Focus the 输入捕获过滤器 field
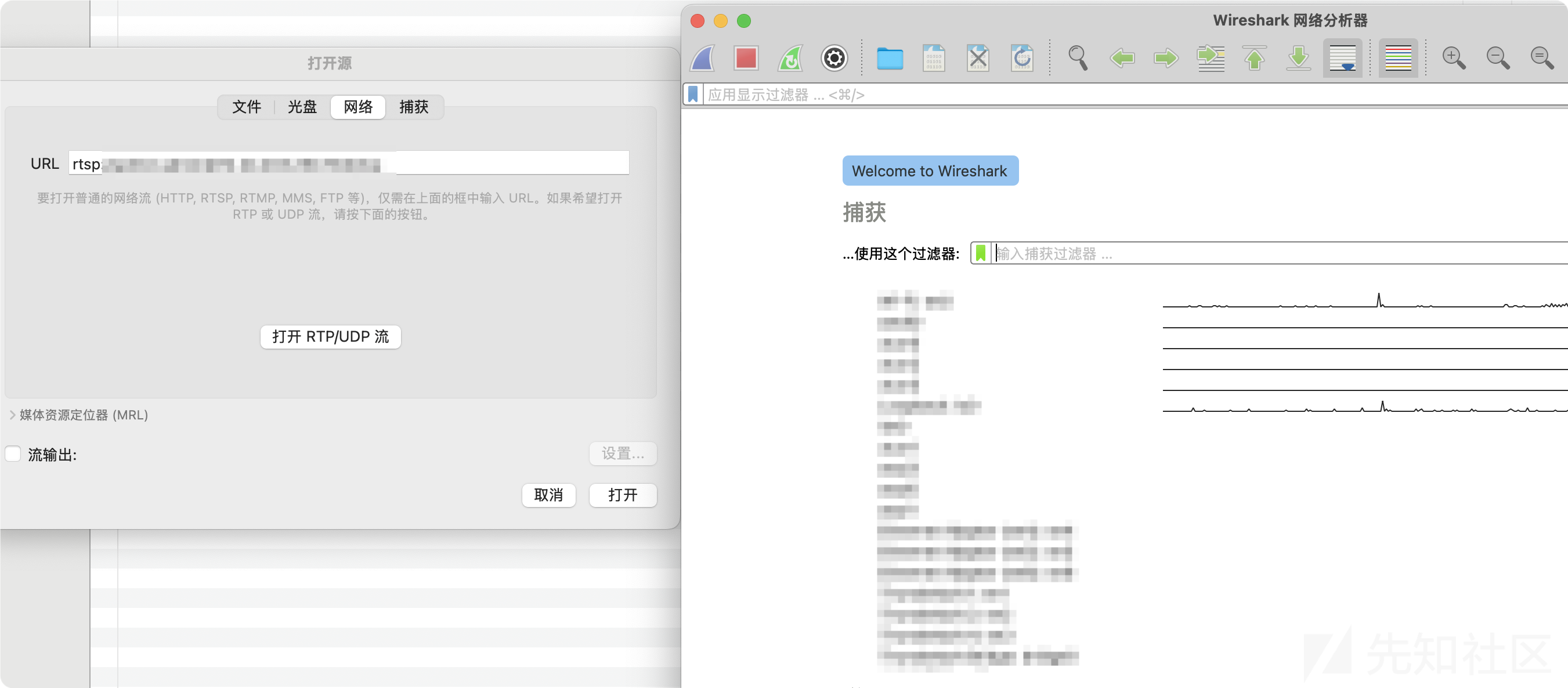Screen dimensions: 1568x688 point(1280,253)
